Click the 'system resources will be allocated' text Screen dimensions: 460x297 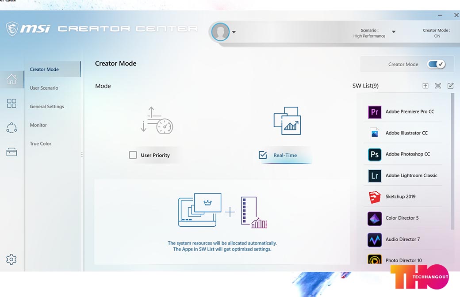pos(222,243)
